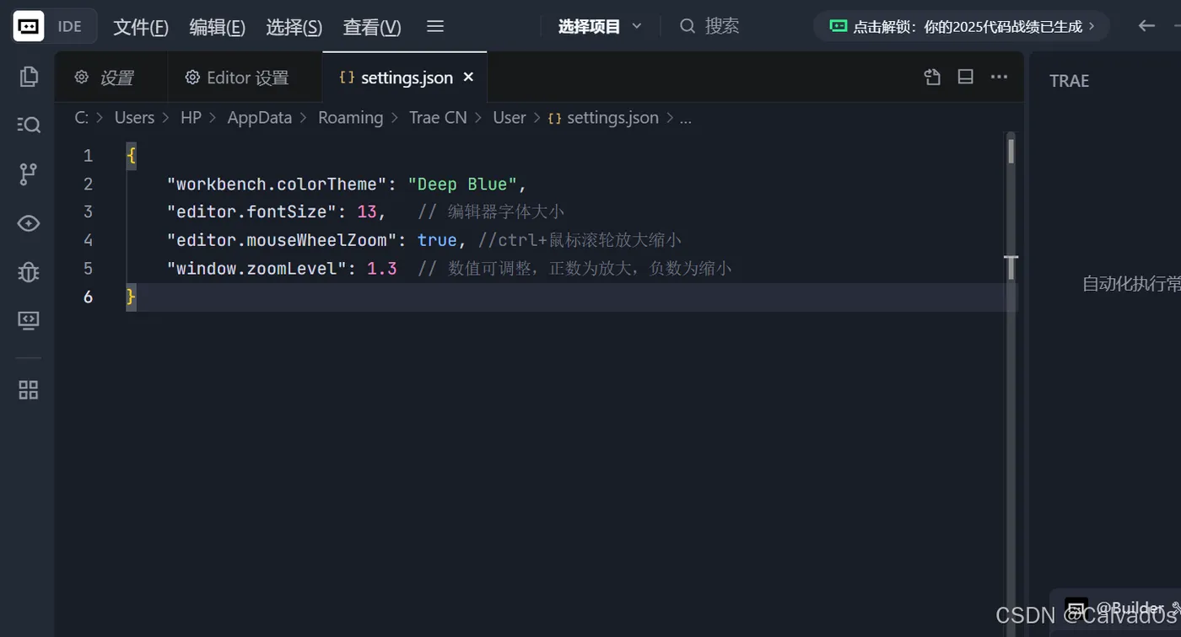This screenshot has height=637, width=1181.
Task: Click the 搜索 search box
Action: pos(721,26)
